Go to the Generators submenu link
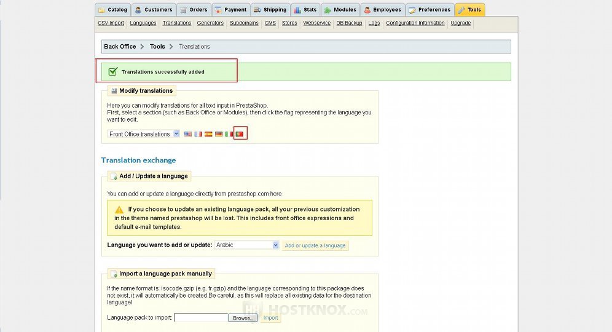This screenshot has width=612, height=332. (x=210, y=23)
